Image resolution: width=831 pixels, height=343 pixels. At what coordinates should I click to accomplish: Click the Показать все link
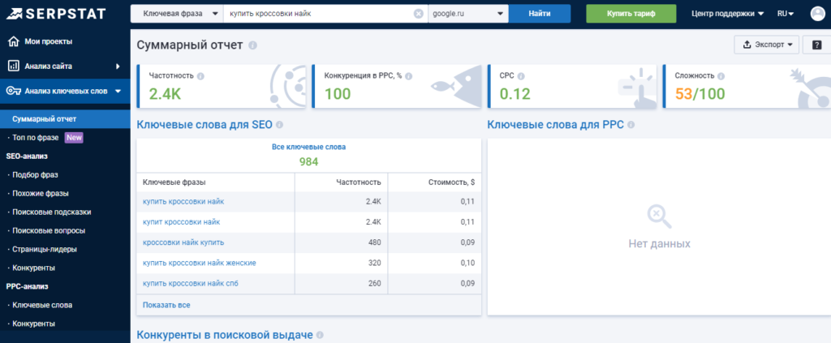[166, 305]
